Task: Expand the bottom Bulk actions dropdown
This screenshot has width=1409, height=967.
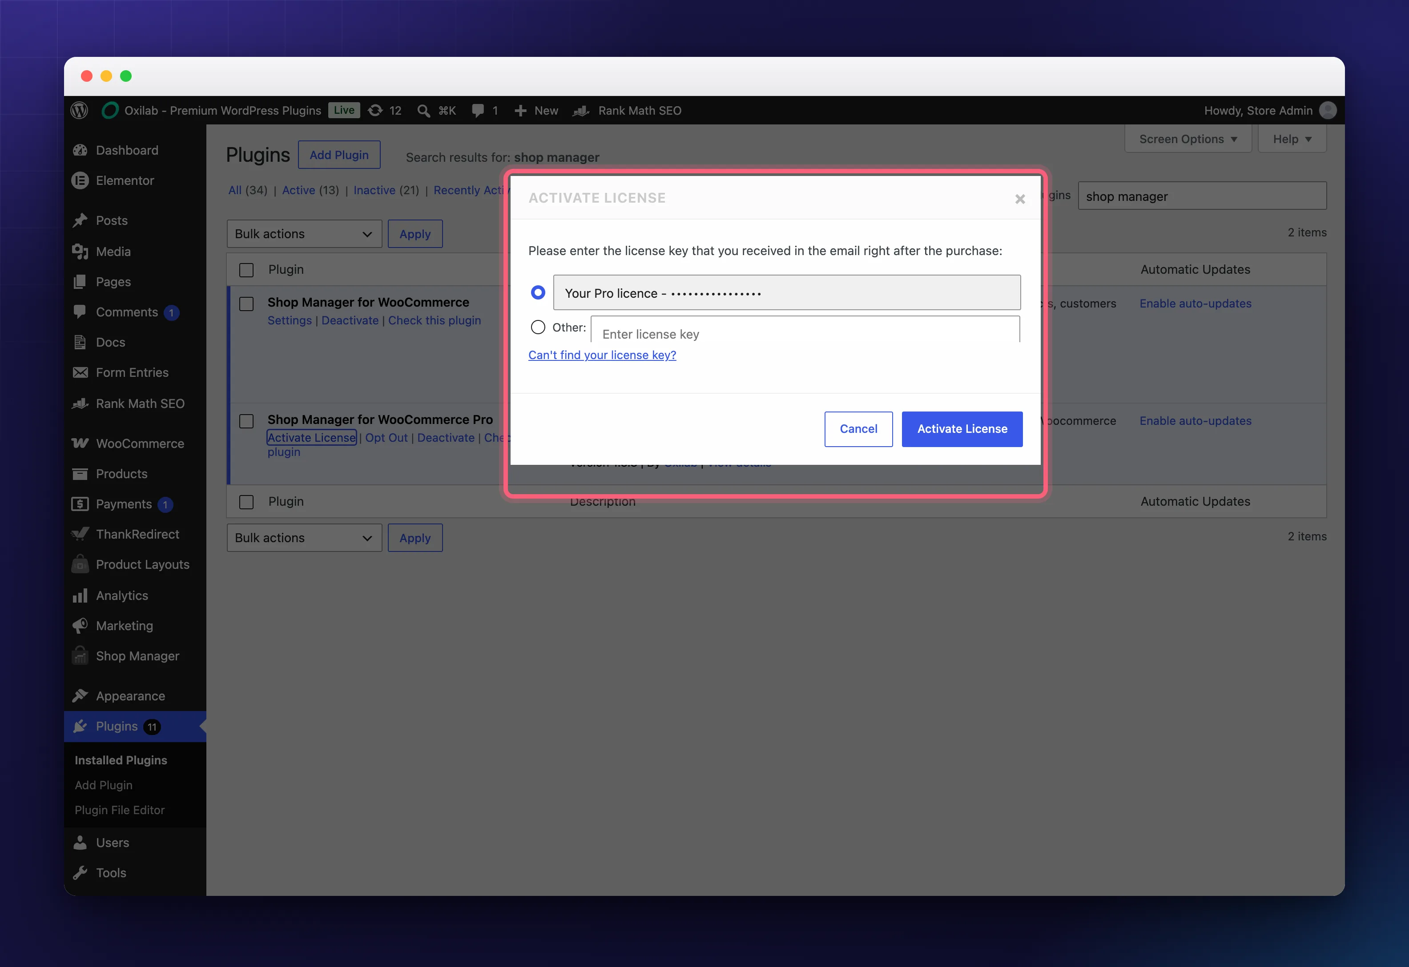Action: point(304,538)
